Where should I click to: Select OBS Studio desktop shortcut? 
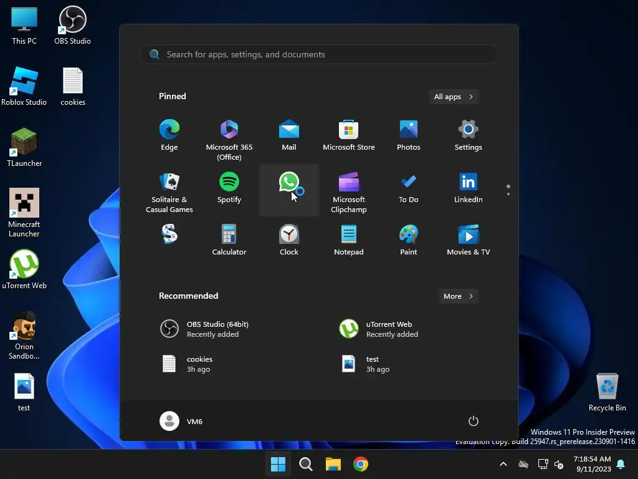[x=72, y=26]
